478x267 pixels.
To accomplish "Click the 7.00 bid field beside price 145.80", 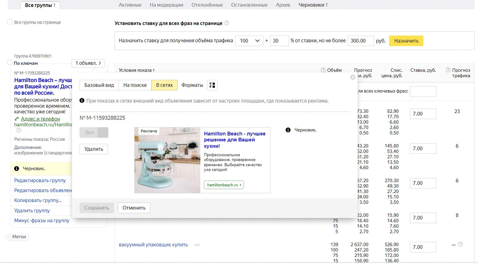I will point(423,149).
